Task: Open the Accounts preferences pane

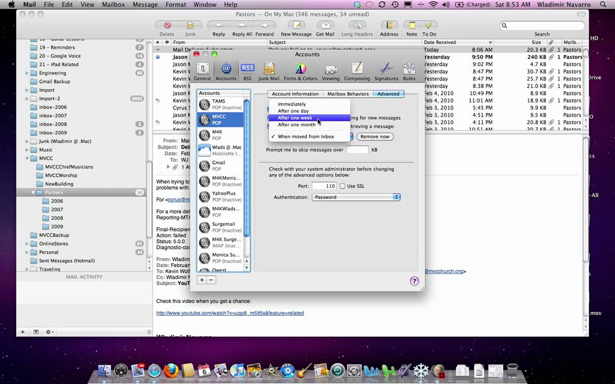Action: (x=226, y=71)
